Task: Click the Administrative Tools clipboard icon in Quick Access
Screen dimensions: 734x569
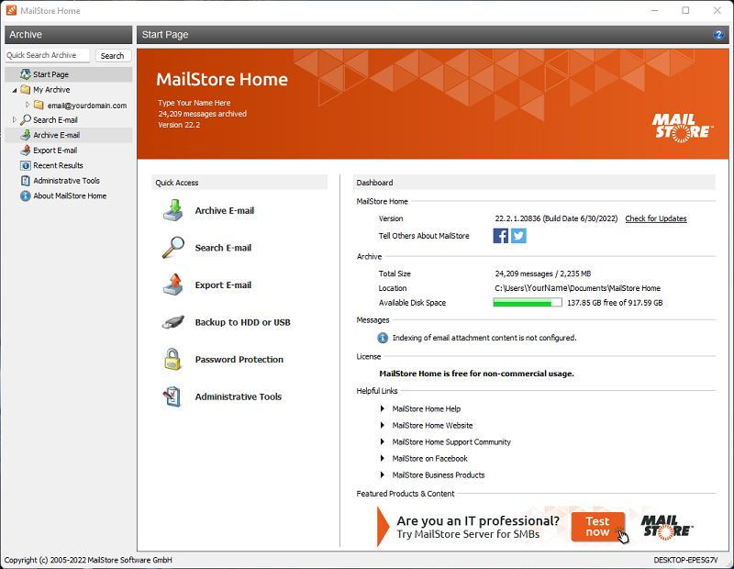Action: tap(172, 396)
